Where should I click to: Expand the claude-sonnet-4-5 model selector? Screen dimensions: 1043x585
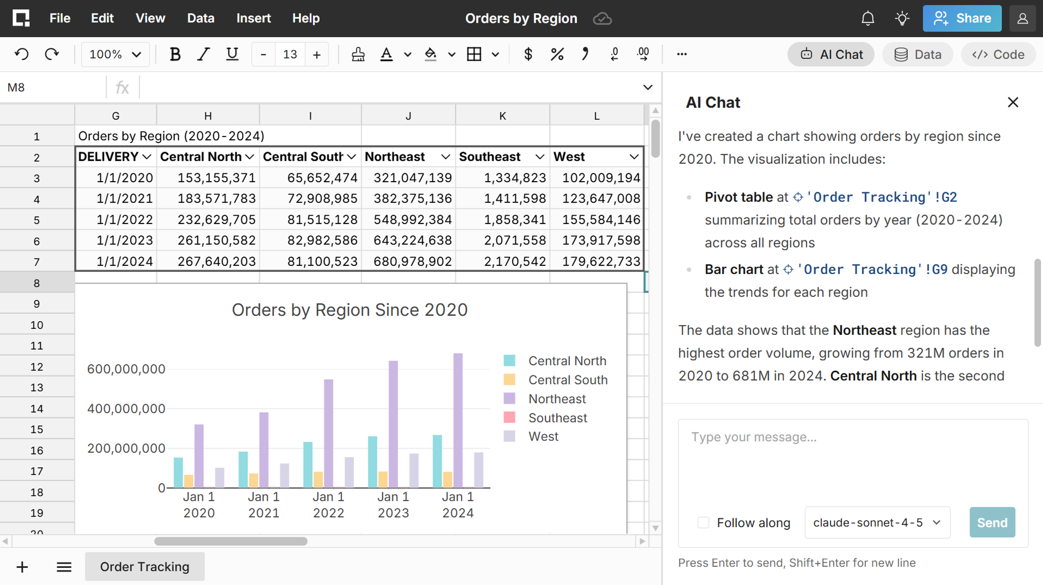click(x=877, y=522)
